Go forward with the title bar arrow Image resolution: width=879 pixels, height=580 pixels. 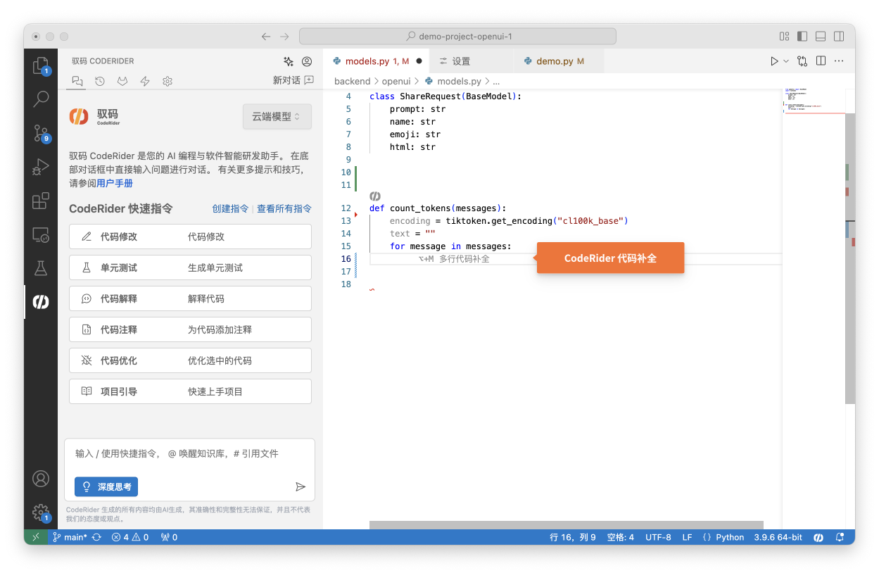pyautogui.click(x=284, y=36)
